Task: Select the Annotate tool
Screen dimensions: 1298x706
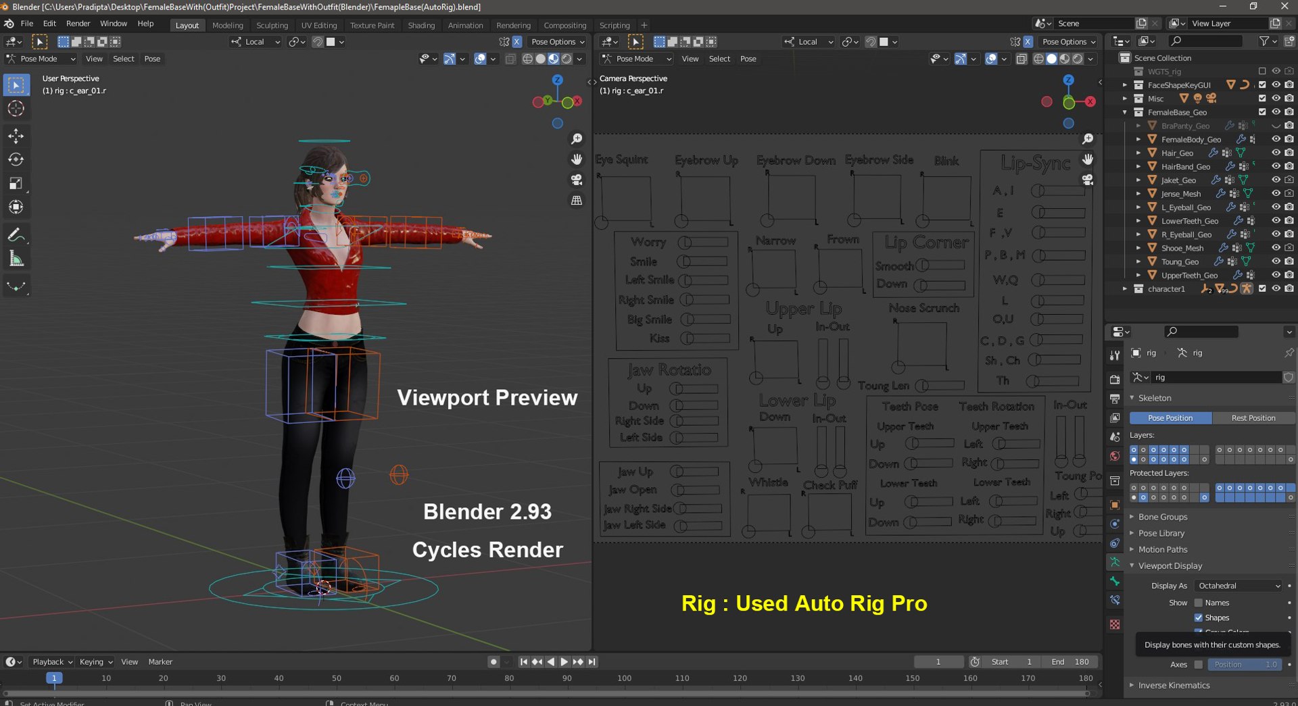Action: tap(16, 235)
